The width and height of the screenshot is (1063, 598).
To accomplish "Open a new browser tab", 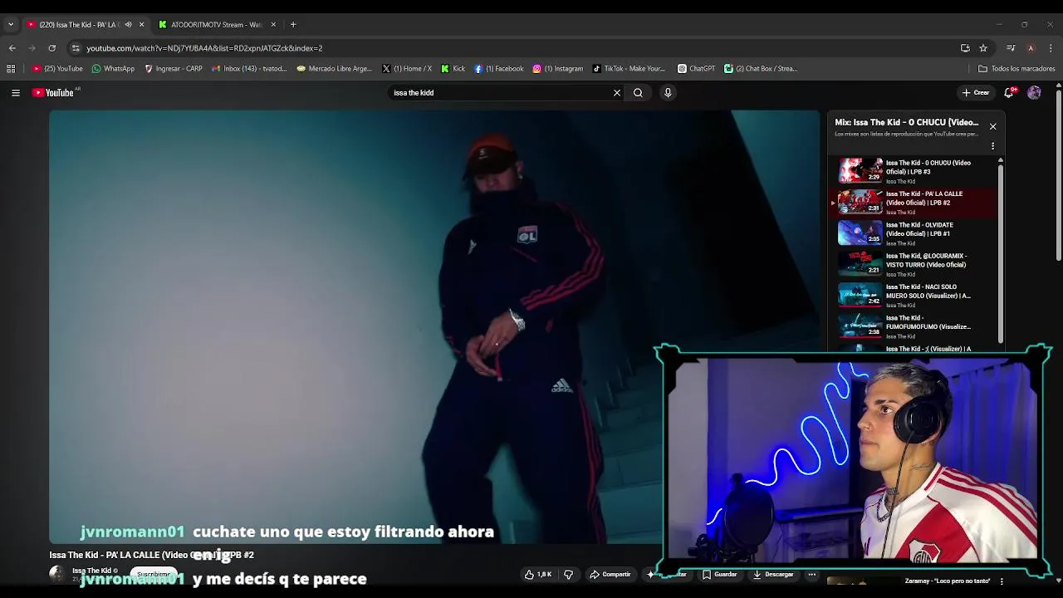I will [x=293, y=25].
